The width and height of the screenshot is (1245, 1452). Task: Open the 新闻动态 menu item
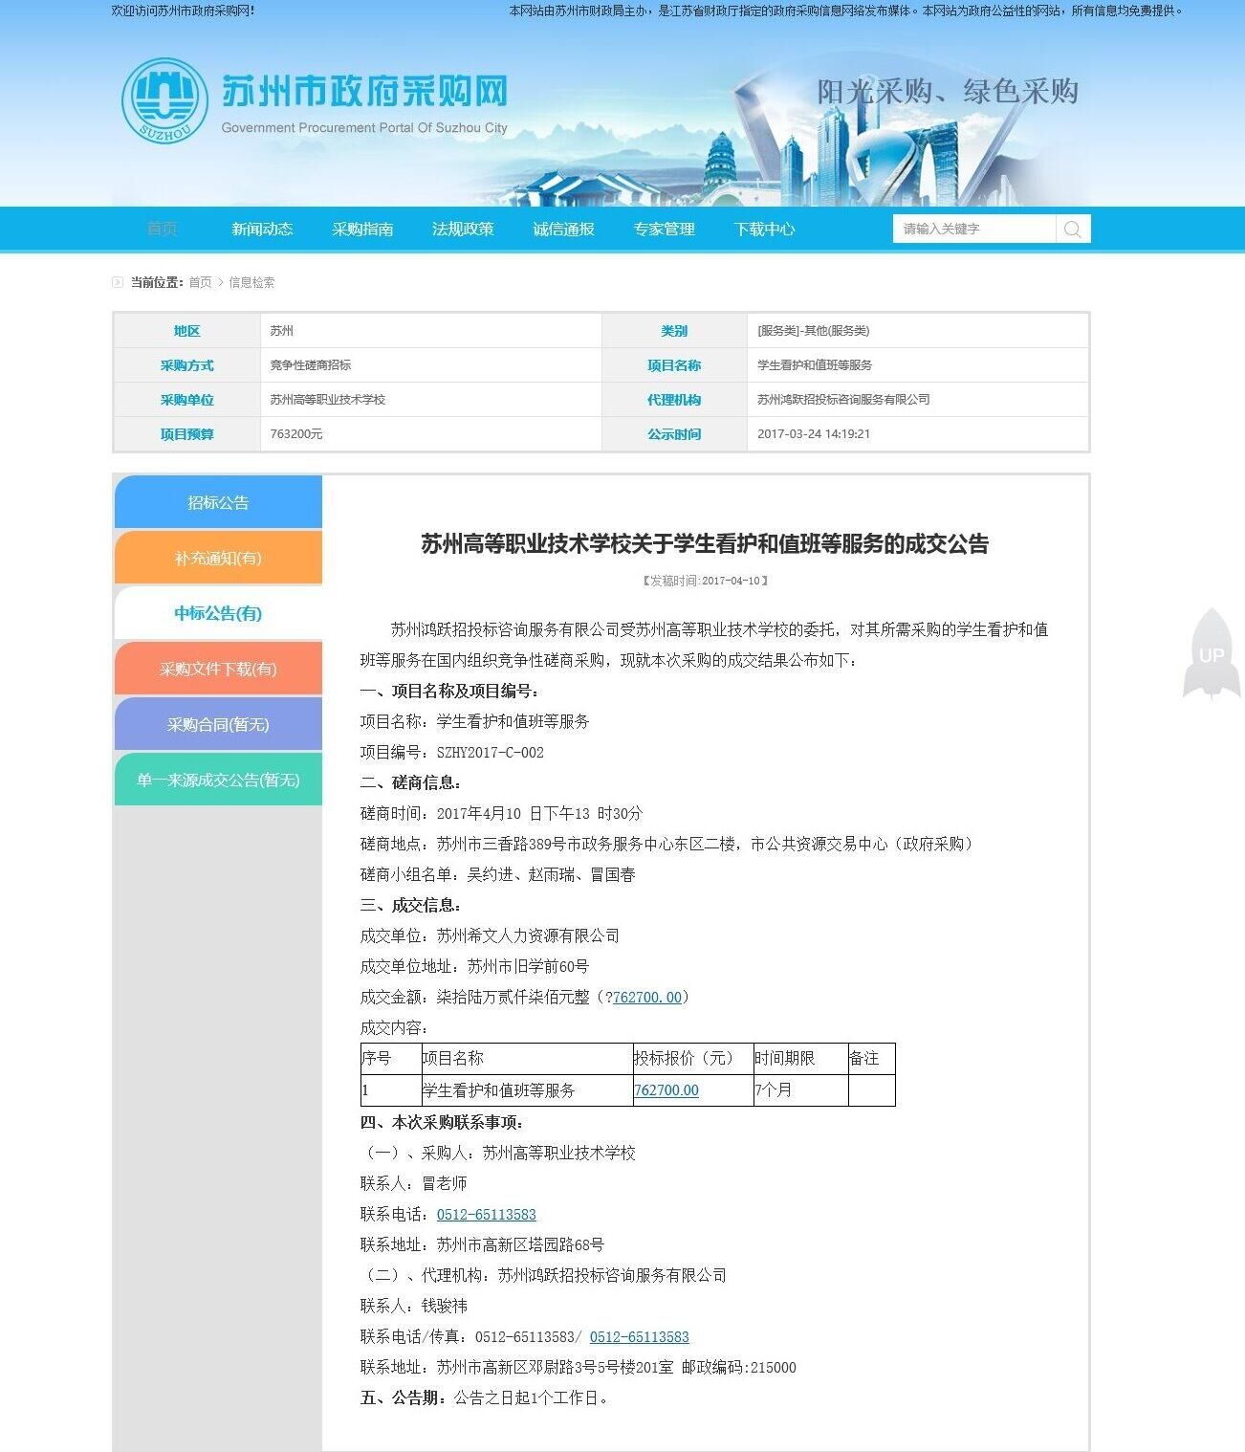262,229
